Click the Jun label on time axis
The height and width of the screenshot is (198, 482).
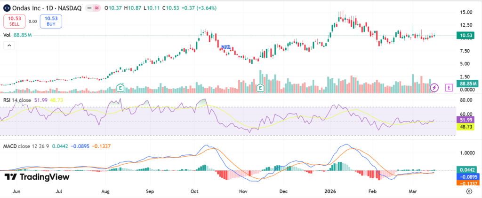coord(16,191)
